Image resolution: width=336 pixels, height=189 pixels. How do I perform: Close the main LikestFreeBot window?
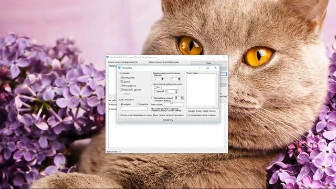click(x=224, y=57)
